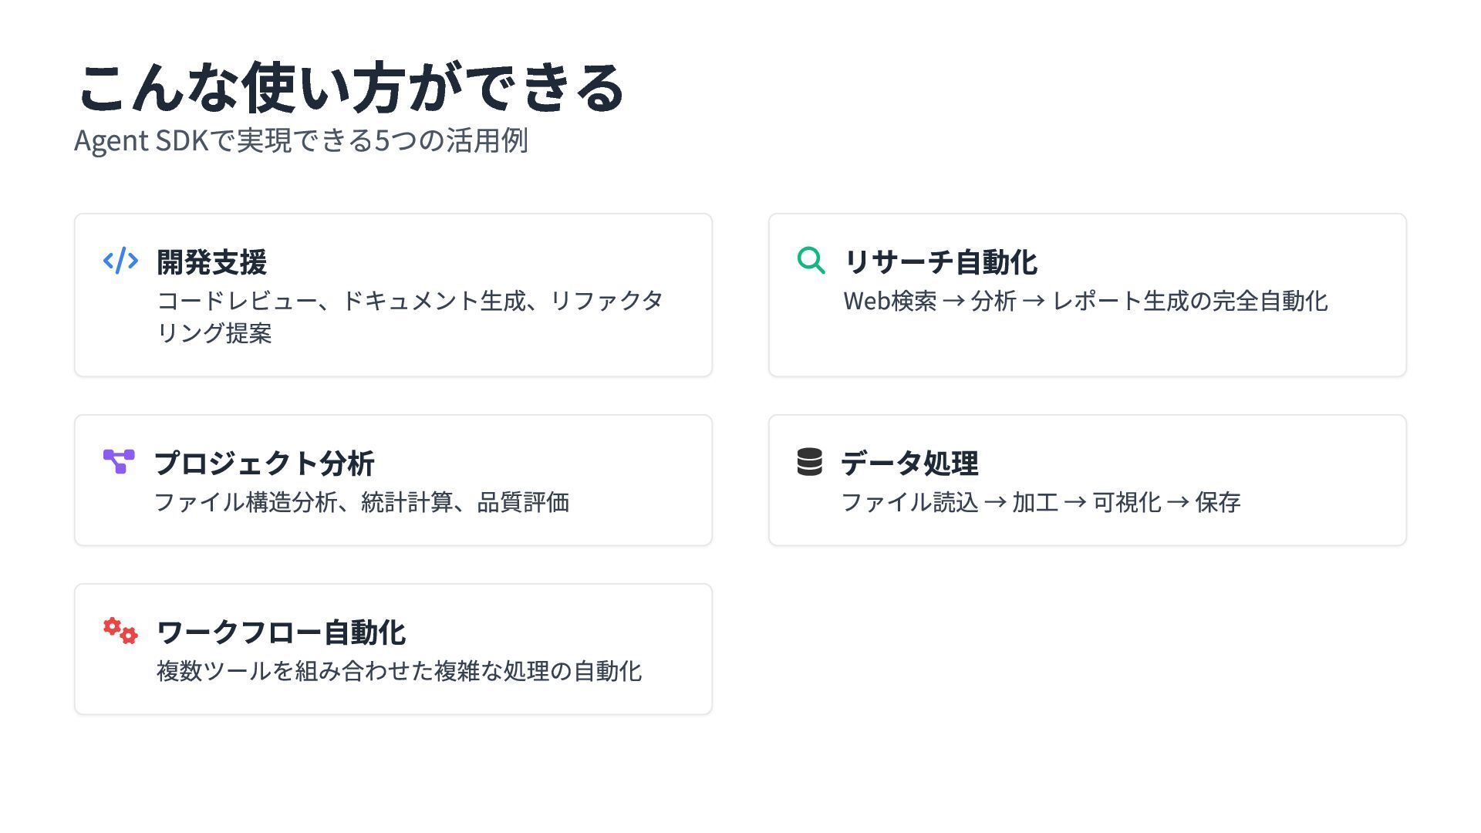The height and width of the screenshot is (833, 1481).
Task: Select the ワークフロー自動化 card heading
Action: tap(281, 632)
